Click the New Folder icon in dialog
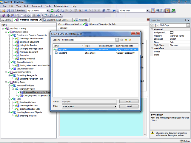Image resolution: width=191 pixels, height=143 pixels. coord(130,40)
